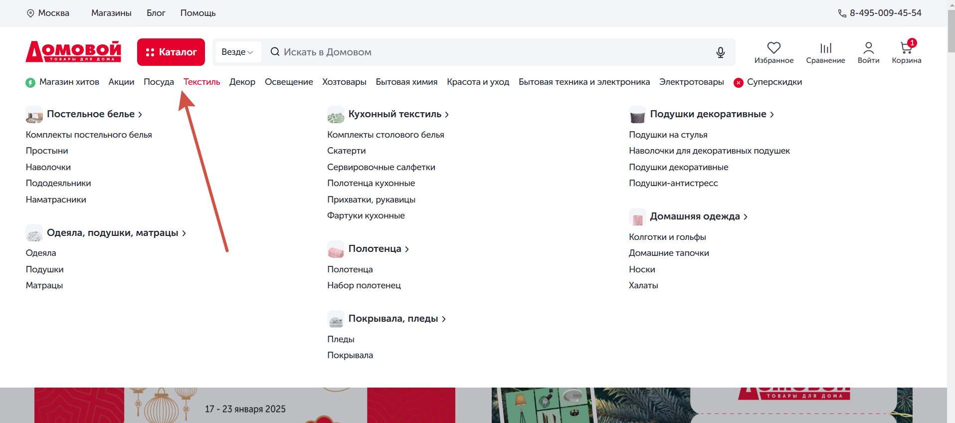Click the green Магазин хитов lightning icon
This screenshot has height=423, width=955.
(x=30, y=82)
